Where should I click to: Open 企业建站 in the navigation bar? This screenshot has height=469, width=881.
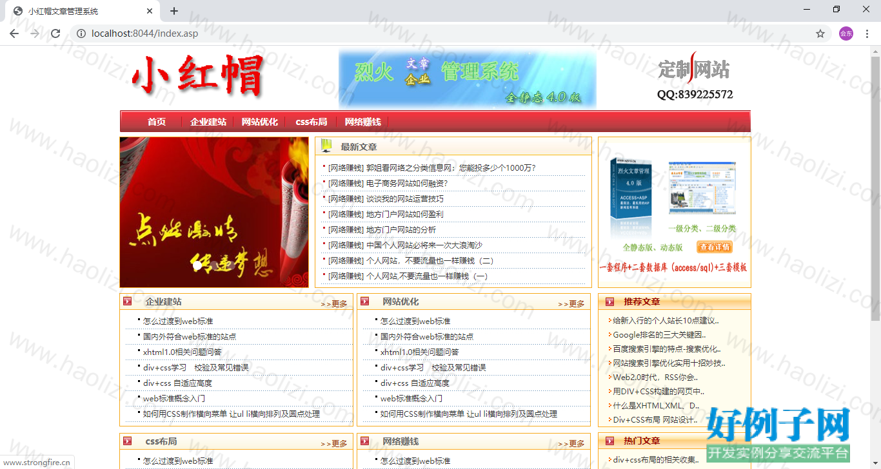pyautogui.click(x=208, y=122)
